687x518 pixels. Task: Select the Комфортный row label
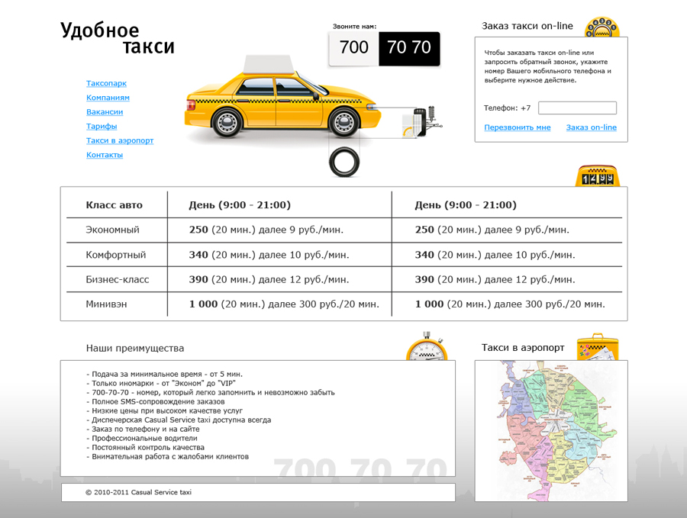116,255
